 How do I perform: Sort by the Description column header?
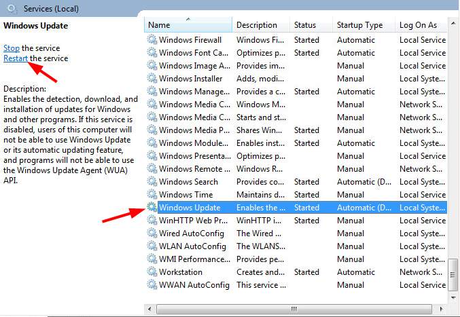click(261, 25)
